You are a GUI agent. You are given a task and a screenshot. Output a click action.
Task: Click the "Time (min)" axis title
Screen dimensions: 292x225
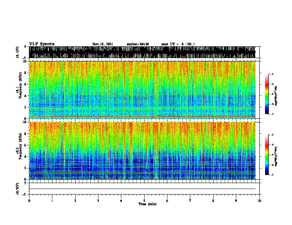(147, 204)
